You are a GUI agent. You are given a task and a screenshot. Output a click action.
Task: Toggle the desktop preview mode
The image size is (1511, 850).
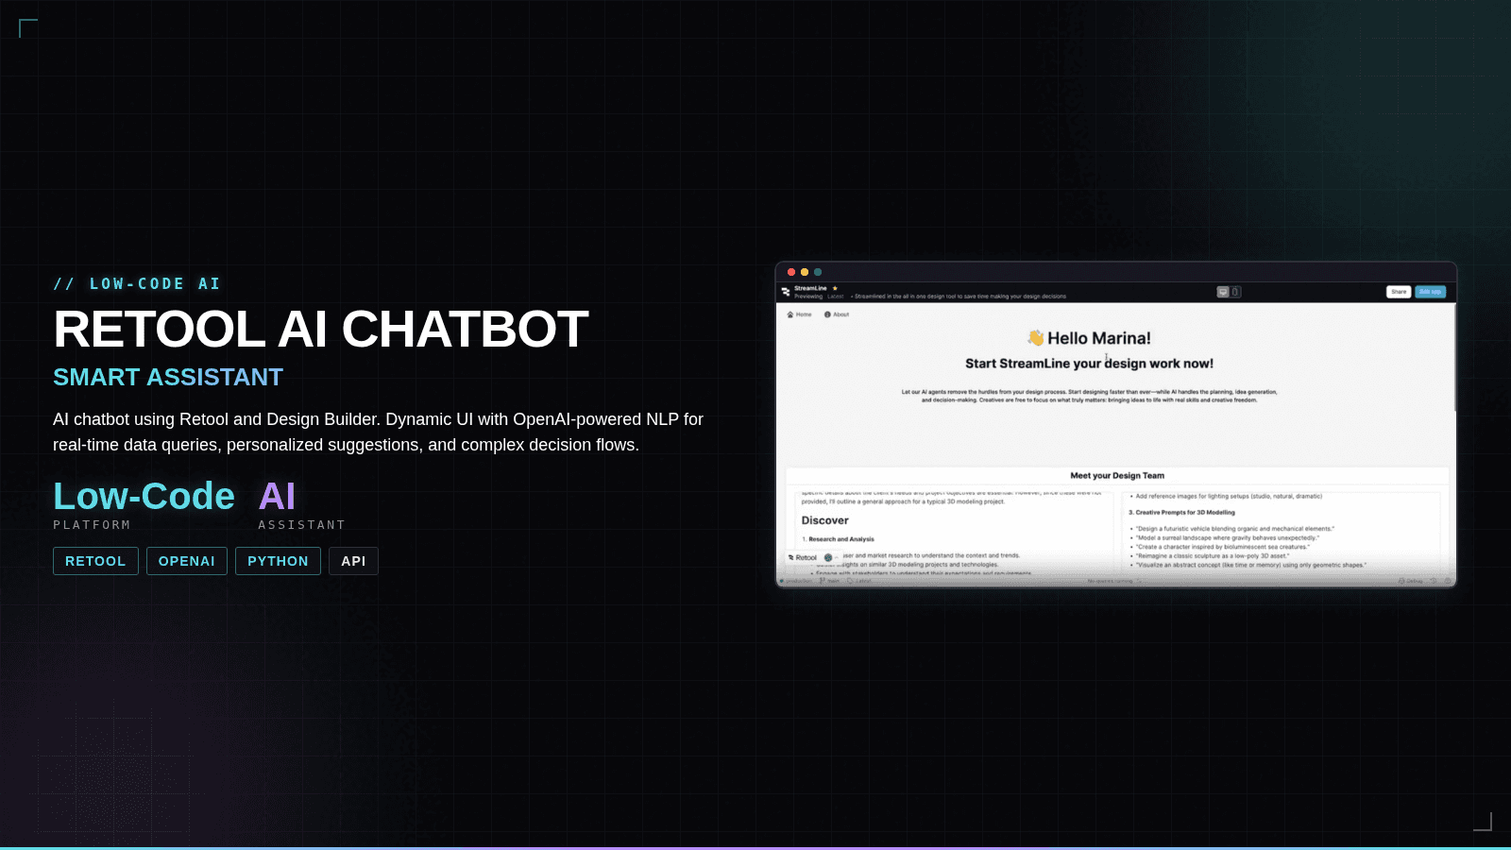click(x=1223, y=291)
